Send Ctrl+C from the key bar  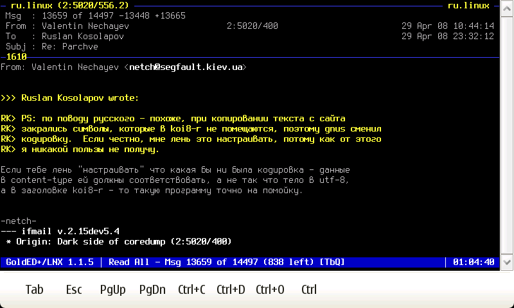(191, 289)
